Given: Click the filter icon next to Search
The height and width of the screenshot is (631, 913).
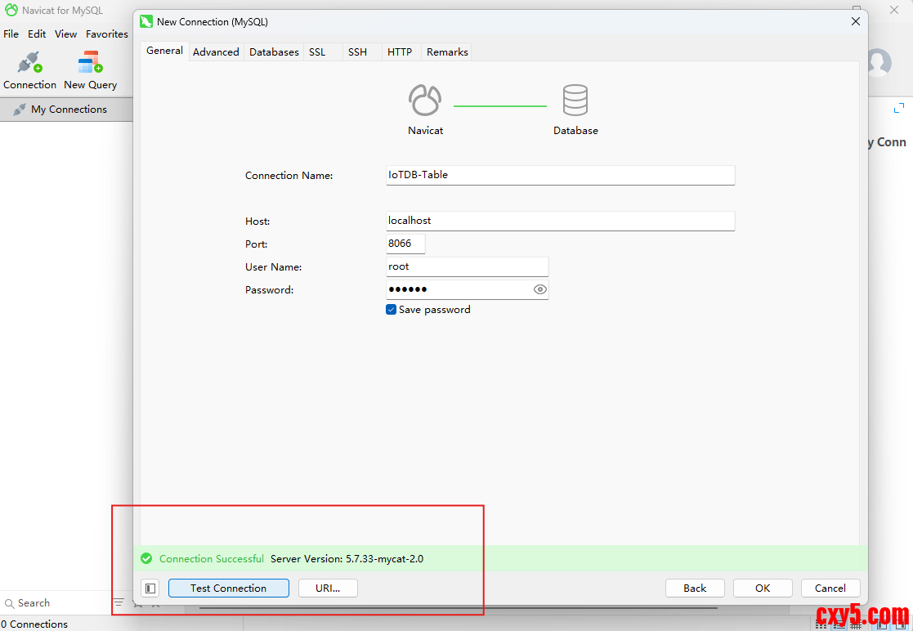Looking at the screenshot, I should tap(119, 603).
